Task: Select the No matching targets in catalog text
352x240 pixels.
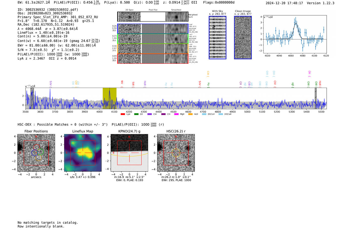Action: pyautogui.click(x=48, y=223)
